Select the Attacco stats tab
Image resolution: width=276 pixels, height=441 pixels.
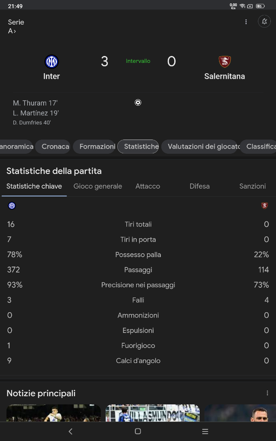[x=147, y=186]
